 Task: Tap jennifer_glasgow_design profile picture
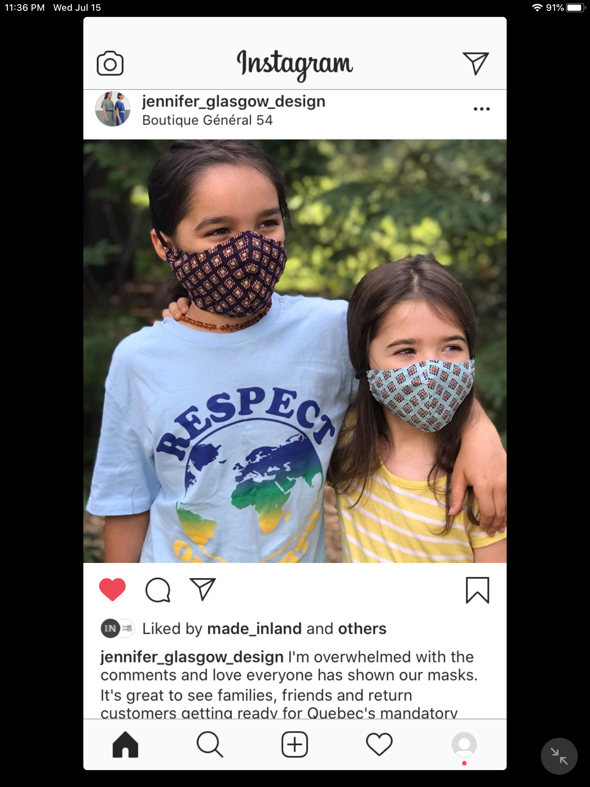click(113, 109)
